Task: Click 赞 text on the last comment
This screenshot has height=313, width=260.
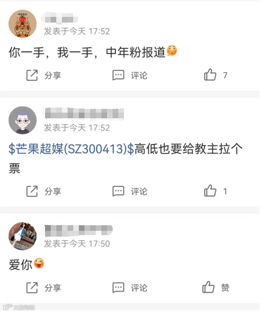Action: pyautogui.click(x=225, y=288)
